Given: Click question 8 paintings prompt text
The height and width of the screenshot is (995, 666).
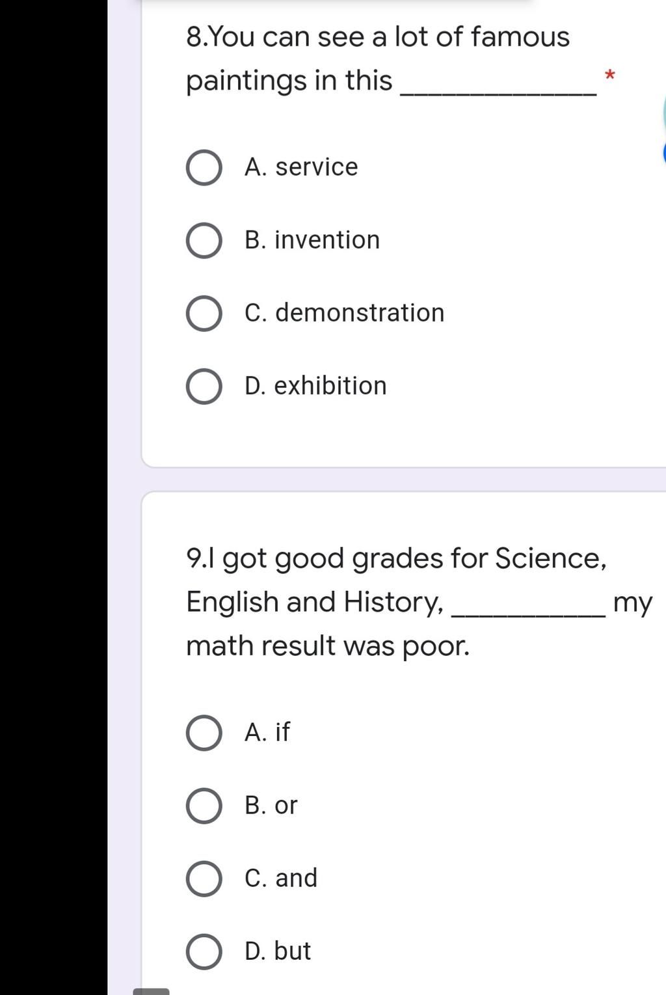Looking at the screenshot, I should (390, 59).
